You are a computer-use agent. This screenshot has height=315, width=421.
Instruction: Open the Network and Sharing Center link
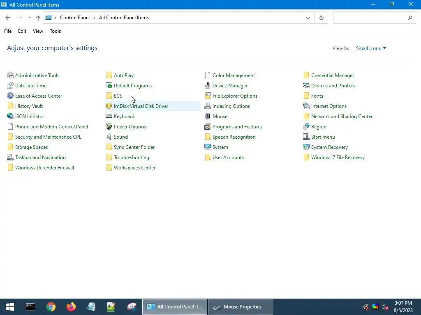click(342, 116)
